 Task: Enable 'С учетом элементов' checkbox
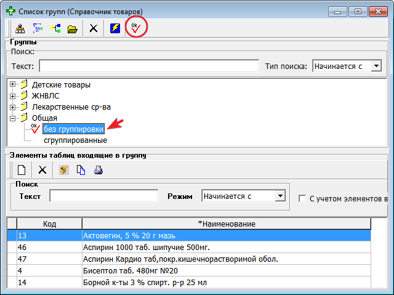click(x=302, y=198)
